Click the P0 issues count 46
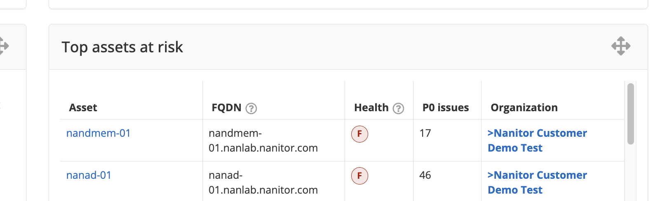653x201 pixels. 425,175
